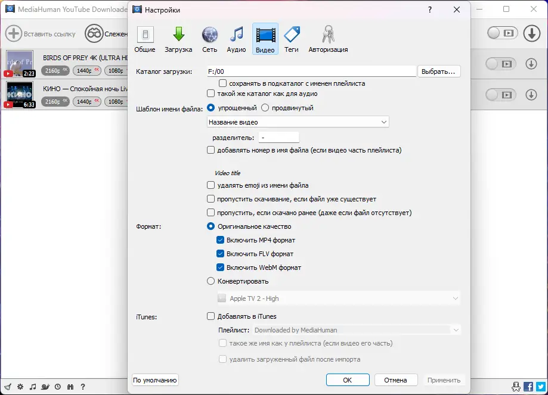The height and width of the screenshot is (395, 548).
Task: Close the Настройки dialog
Action: coord(456,10)
